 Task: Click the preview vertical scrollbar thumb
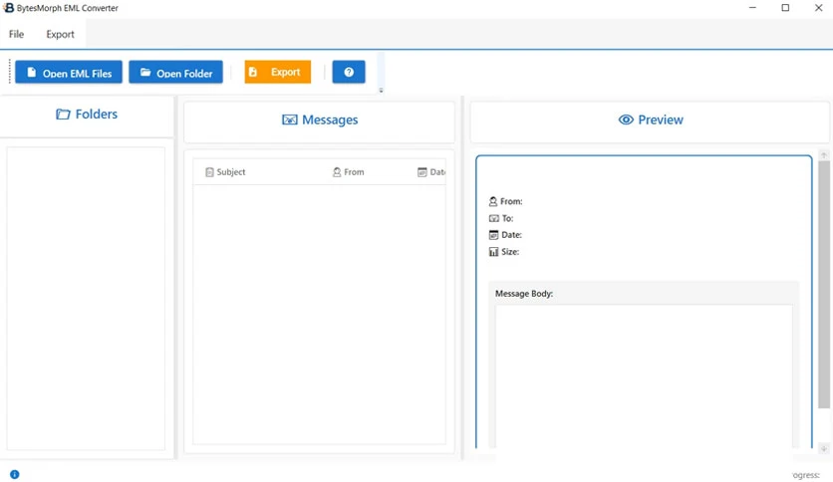tap(824, 285)
